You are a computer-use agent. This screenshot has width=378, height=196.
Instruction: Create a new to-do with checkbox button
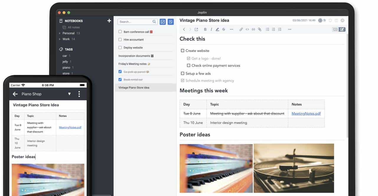[163, 22]
